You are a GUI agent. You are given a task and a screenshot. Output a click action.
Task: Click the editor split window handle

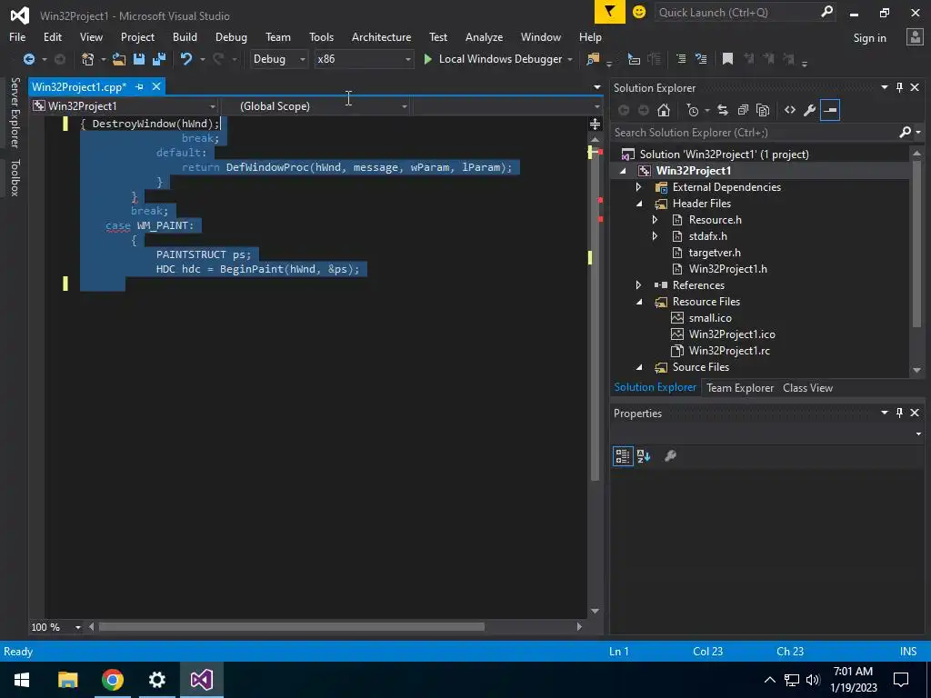595,124
